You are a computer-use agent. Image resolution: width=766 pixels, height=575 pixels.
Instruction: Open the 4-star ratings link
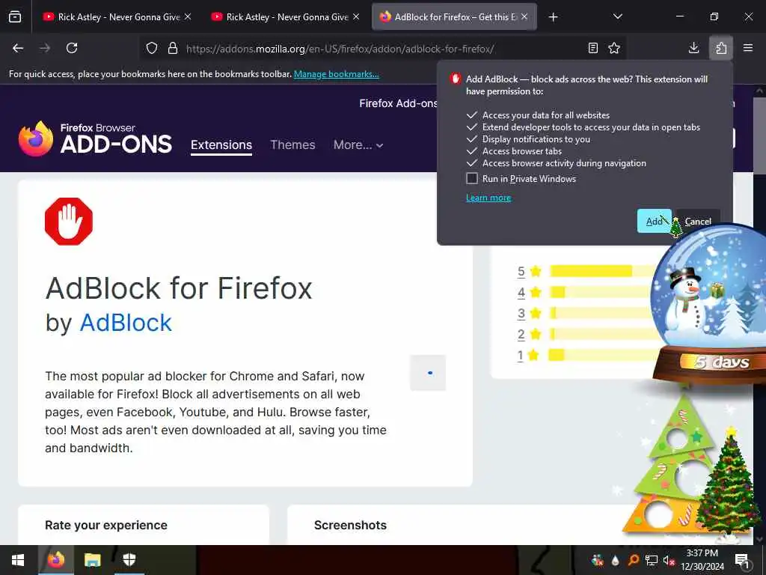[x=521, y=293]
